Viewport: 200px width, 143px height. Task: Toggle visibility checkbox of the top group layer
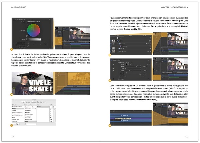click(x=111, y=41)
